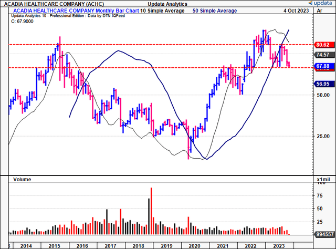Click the 25.00 price axis label
Image resolution: width=336 pixels, height=249 pixels.
tap(323, 136)
